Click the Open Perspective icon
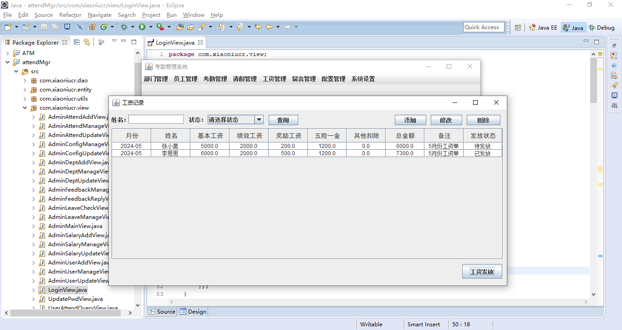 coord(518,27)
